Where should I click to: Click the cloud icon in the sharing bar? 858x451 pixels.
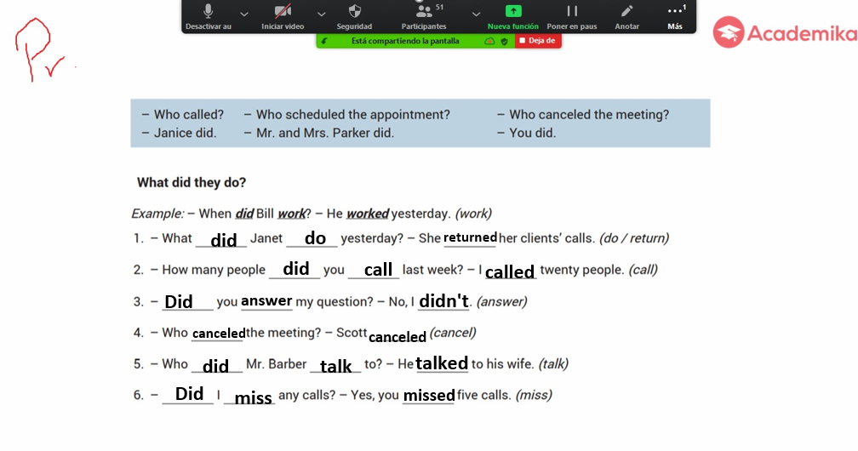(489, 41)
